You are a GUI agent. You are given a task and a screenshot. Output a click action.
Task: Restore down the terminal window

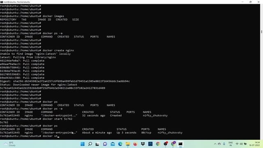pos(250,2)
